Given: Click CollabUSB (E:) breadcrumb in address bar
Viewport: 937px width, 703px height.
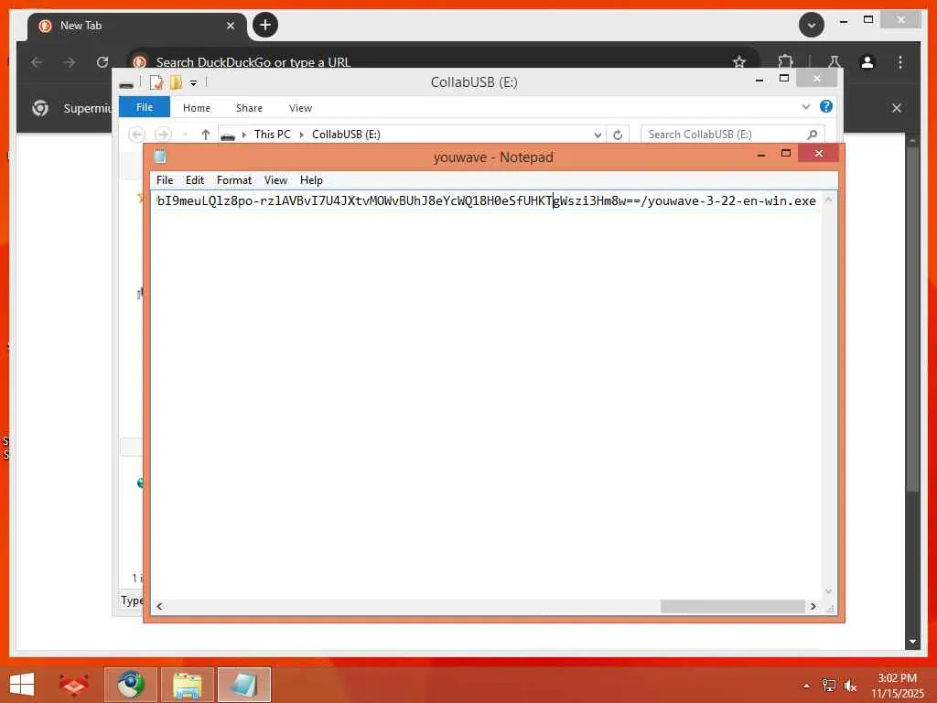Looking at the screenshot, I should coord(346,135).
